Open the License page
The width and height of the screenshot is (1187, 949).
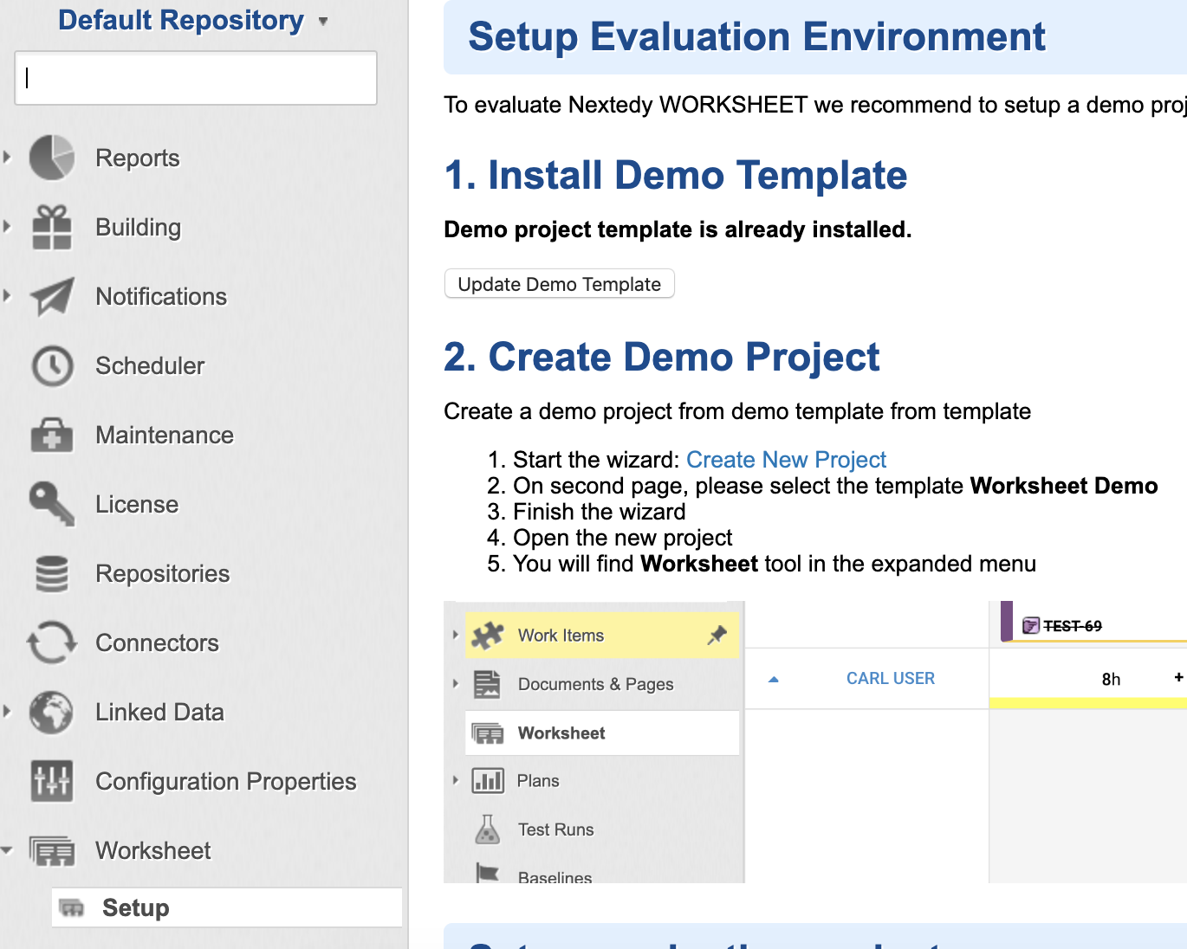[137, 504]
